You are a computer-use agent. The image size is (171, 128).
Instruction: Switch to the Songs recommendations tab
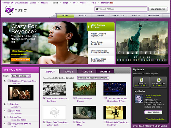tap(68, 72)
